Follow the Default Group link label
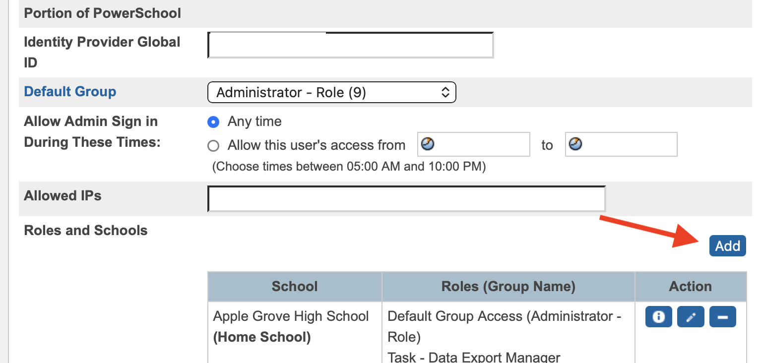The height and width of the screenshot is (363, 762). point(70,92)
